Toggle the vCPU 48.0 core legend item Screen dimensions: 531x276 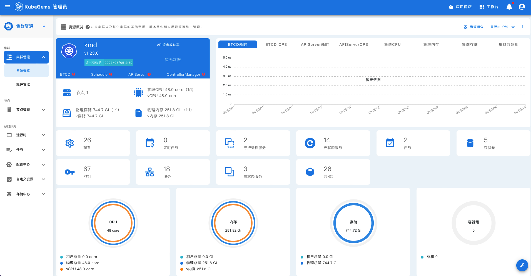tap(77, 269)
